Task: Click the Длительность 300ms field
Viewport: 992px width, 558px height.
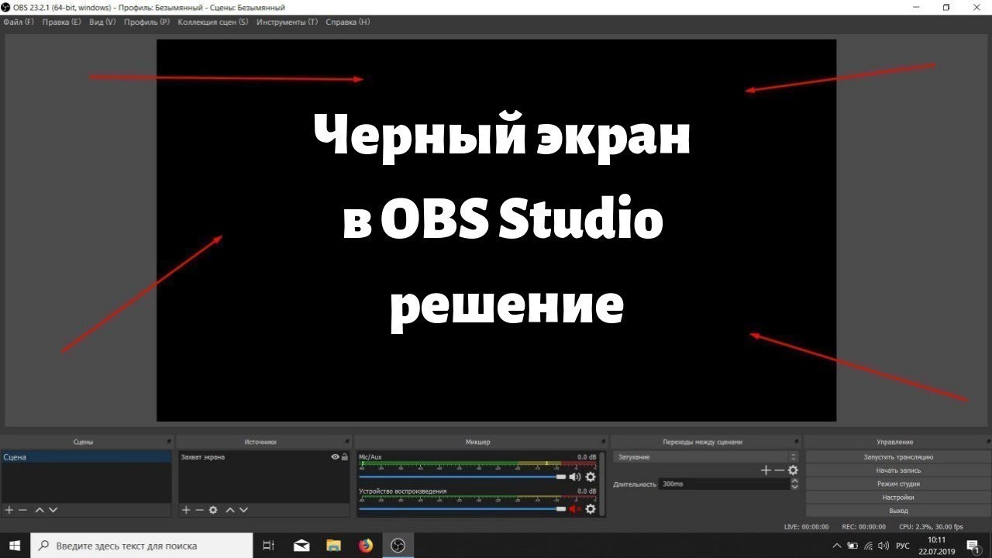Action: (x=724, y=484)
